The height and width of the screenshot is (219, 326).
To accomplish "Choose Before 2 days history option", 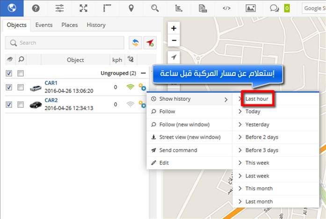I will (276, 137).
